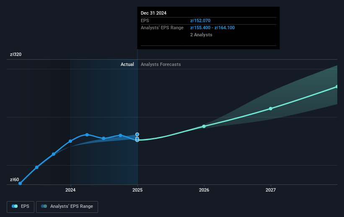Click the 2024 x-axis label

(70, 190)
